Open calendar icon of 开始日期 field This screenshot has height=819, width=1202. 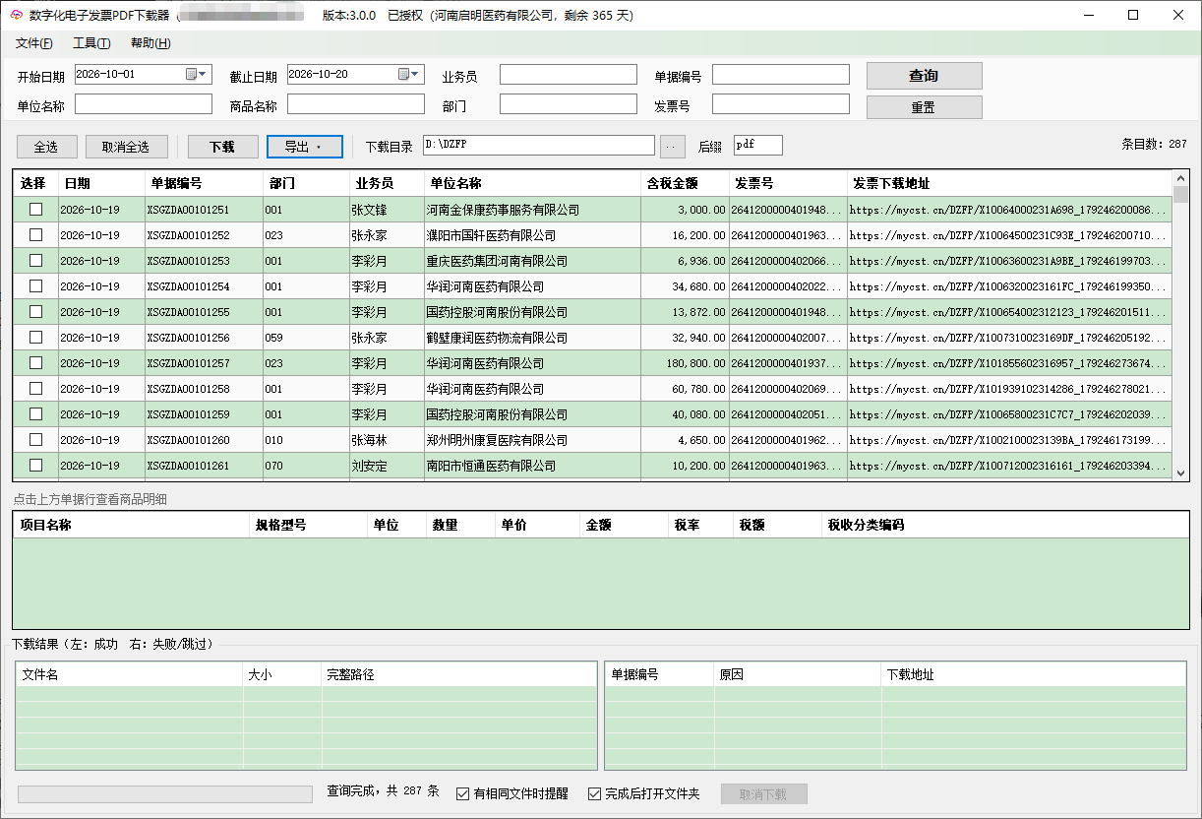point(191,75)
